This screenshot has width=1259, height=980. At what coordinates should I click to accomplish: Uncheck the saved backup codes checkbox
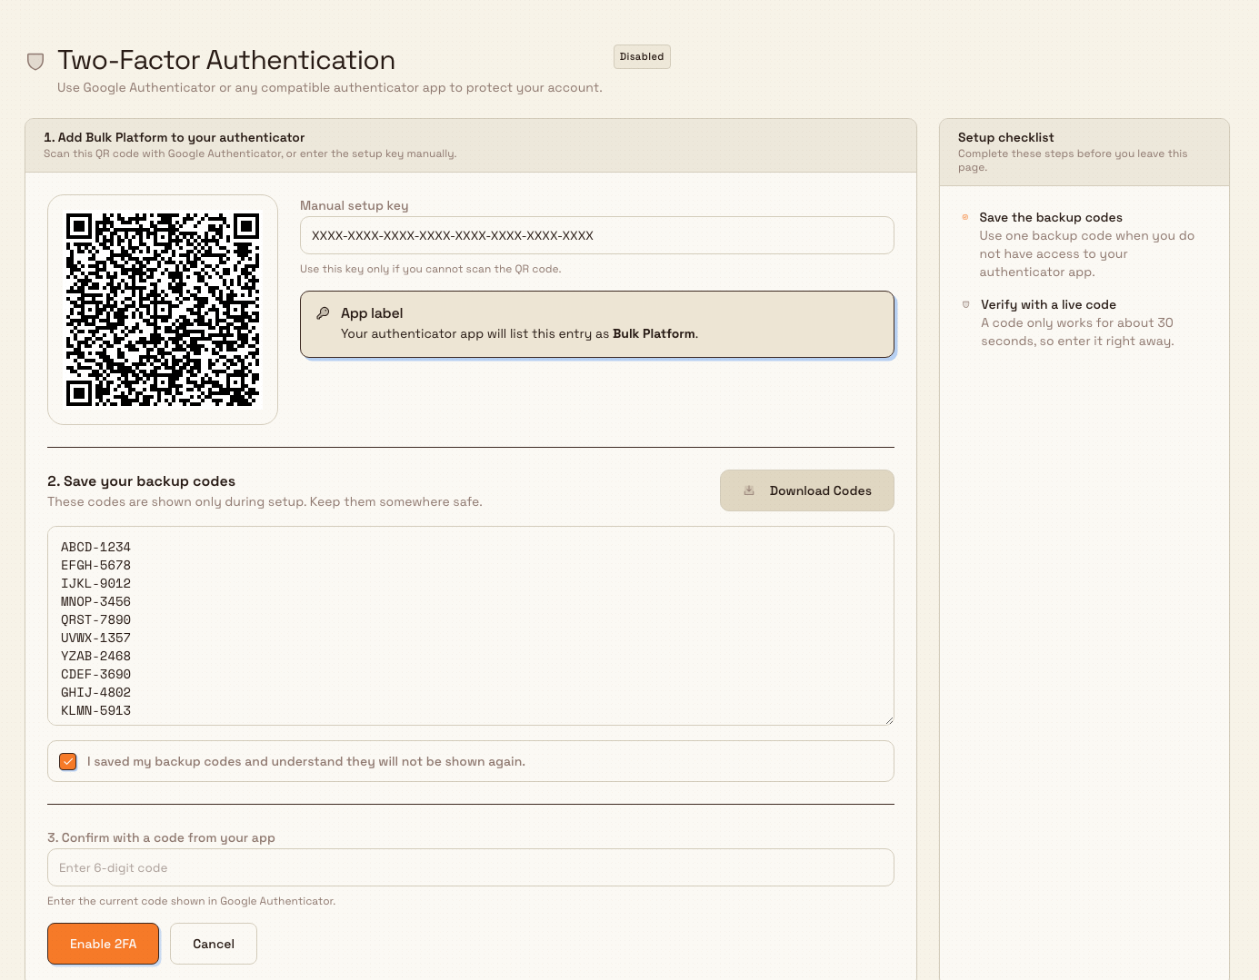[68, 761]
